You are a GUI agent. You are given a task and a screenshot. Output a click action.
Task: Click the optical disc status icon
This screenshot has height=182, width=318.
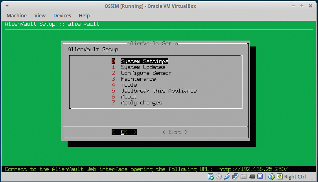[219, 176]
